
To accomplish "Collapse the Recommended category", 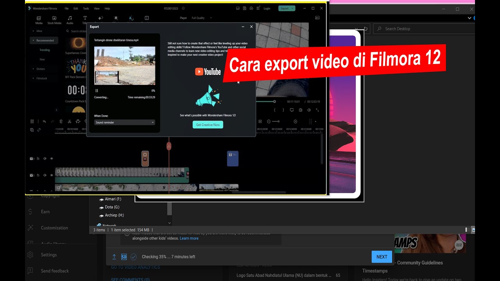I will (45, 40).
